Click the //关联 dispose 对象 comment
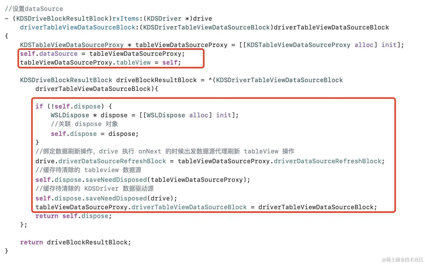The image size is (425, 264). (x=84, y=124)
